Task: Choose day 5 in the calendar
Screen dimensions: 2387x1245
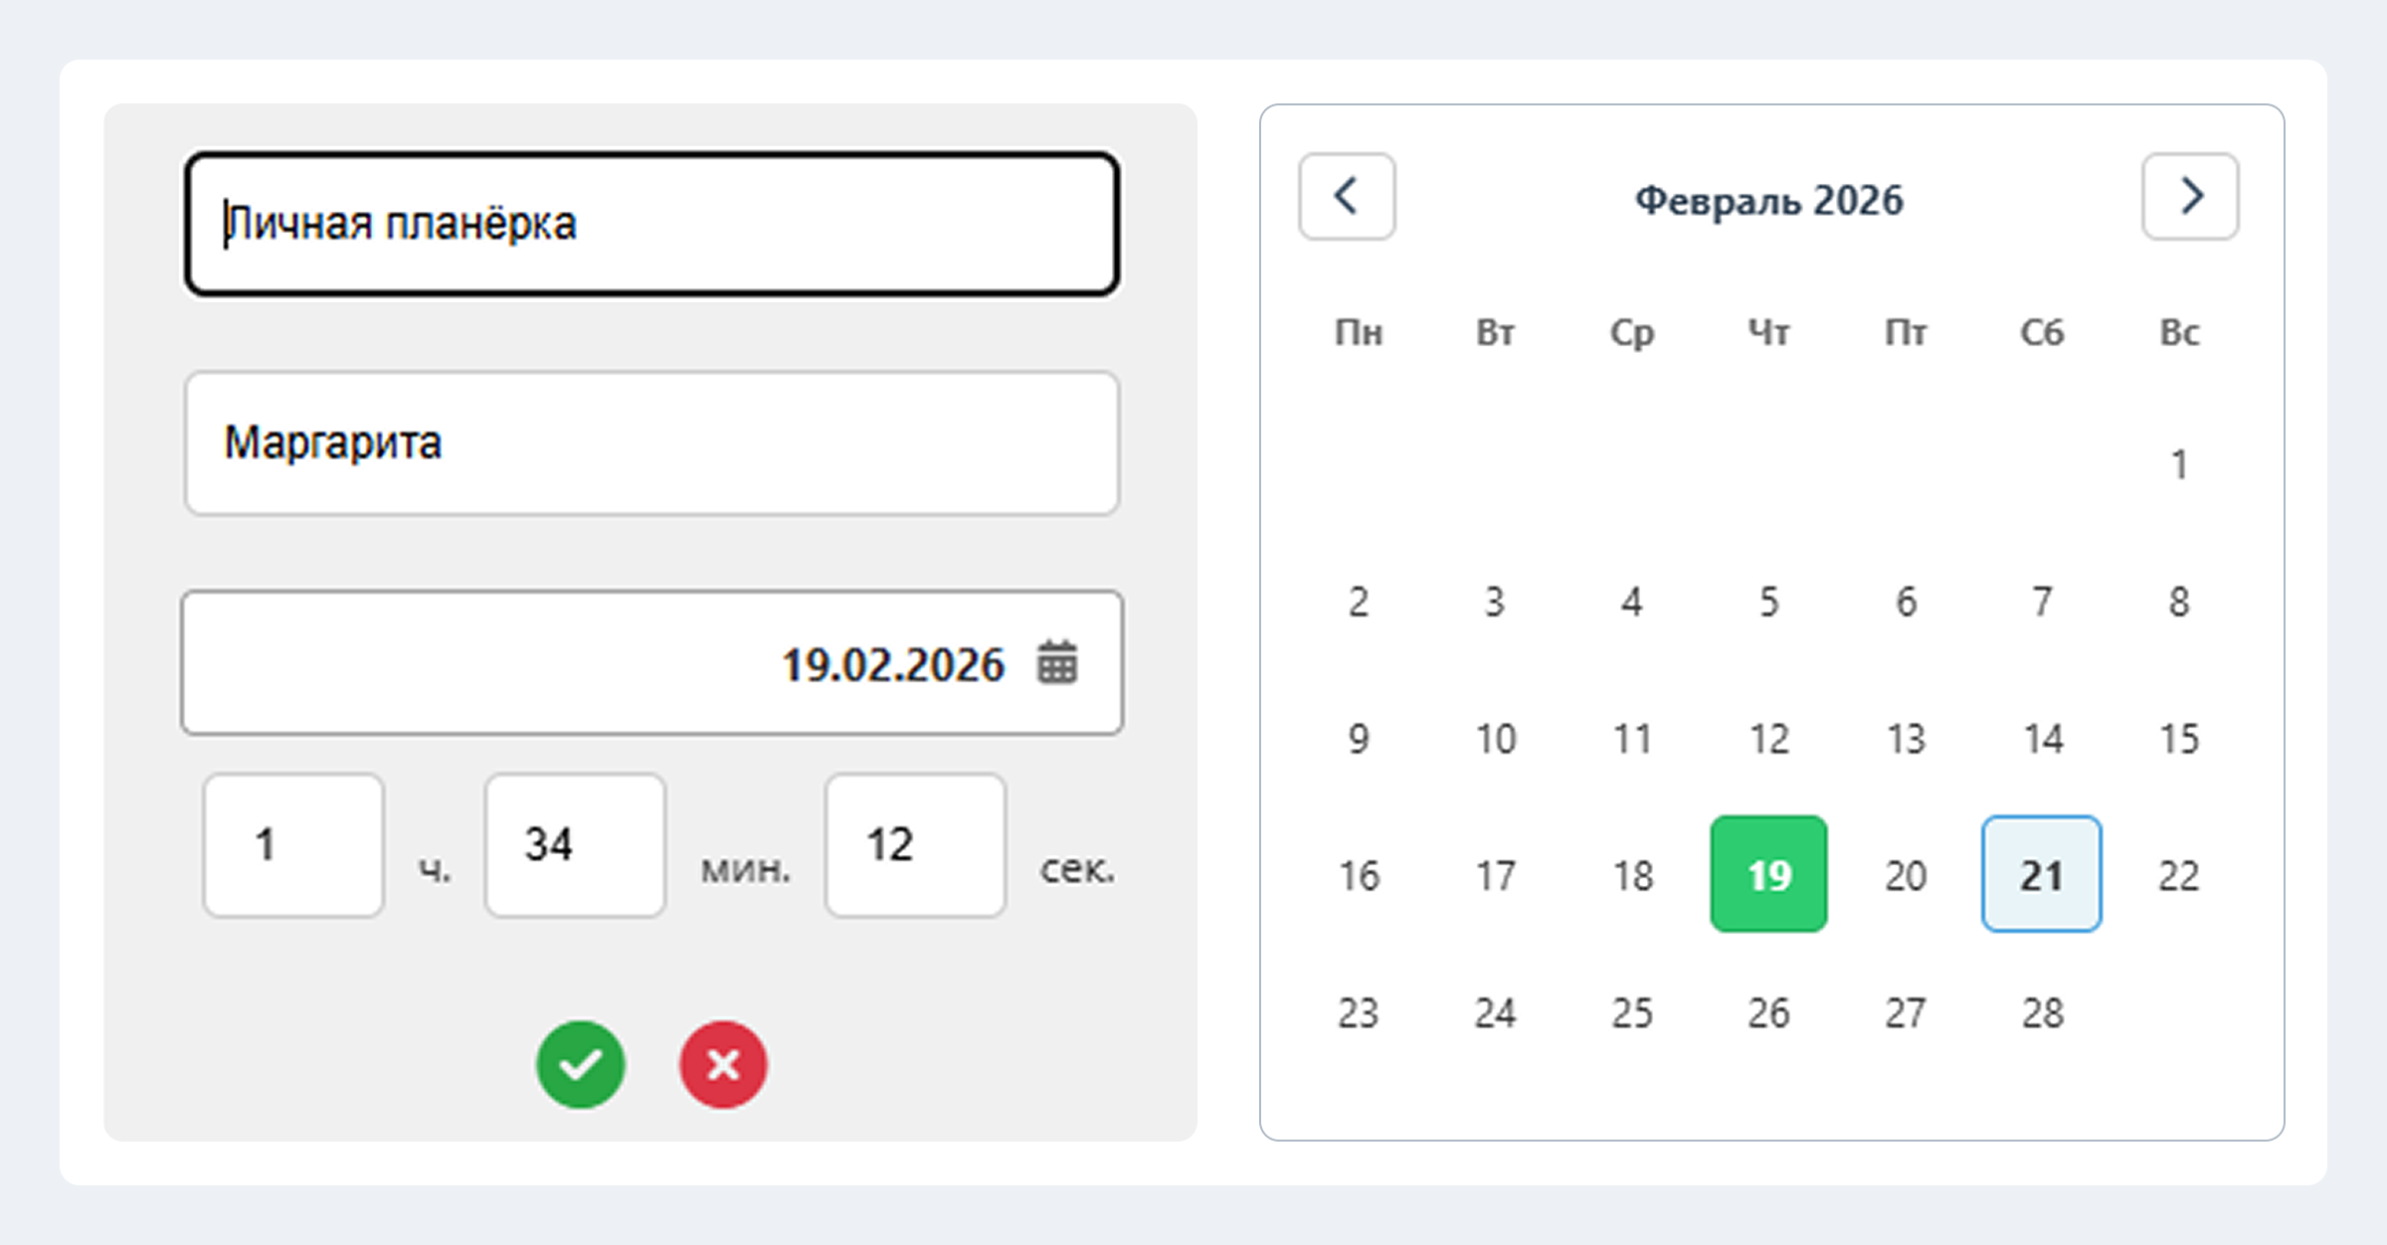Action: click(1768, 602)
